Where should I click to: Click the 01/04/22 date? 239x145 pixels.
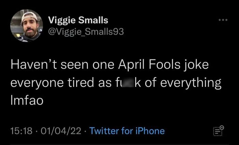(x=60, y=131)
